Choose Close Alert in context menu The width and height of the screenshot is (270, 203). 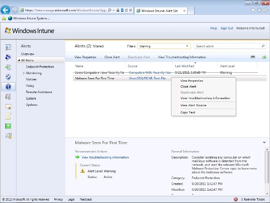pyautogui.click(x=188, y=86)
